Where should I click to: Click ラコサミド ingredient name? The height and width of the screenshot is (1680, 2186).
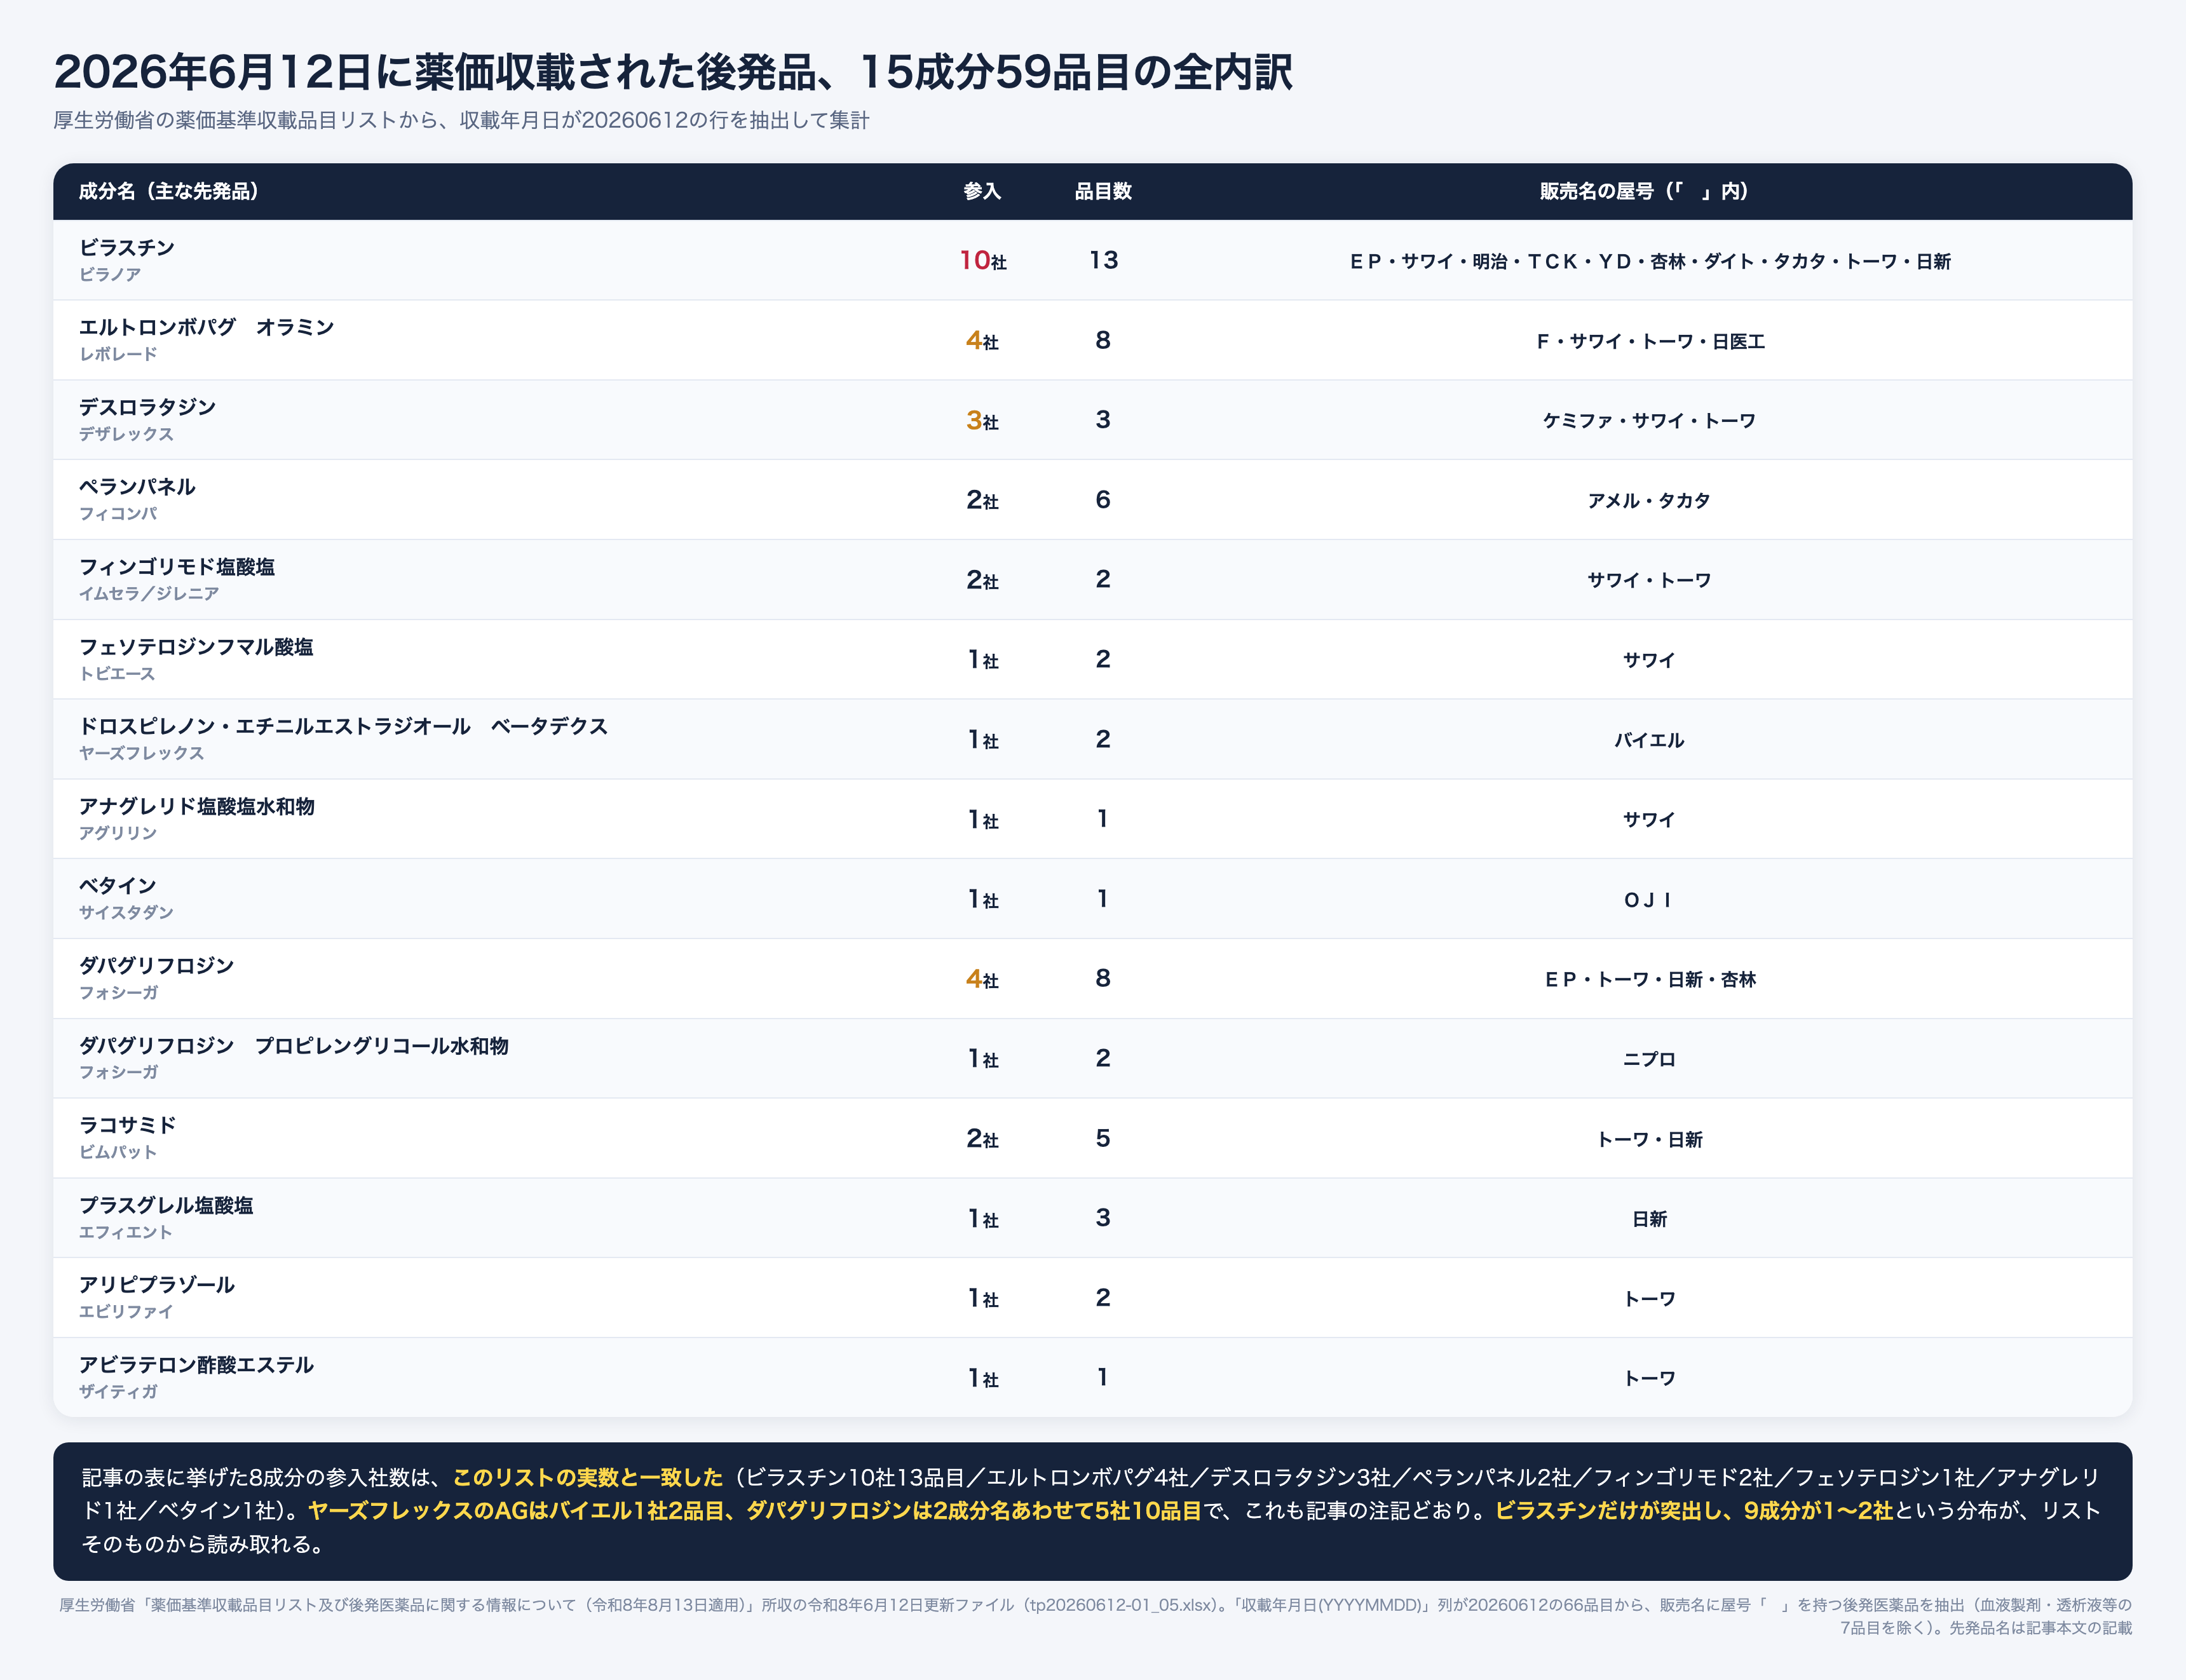[127, 1125]
